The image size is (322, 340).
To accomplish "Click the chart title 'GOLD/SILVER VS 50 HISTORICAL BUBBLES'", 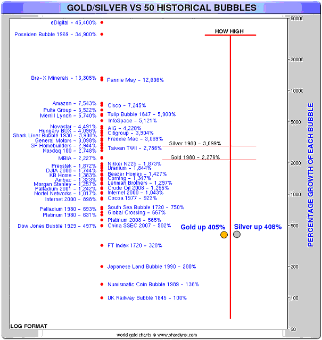I will point(161,7).
